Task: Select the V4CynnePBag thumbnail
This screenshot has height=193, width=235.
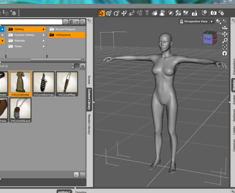Action: tap(67, 84)
